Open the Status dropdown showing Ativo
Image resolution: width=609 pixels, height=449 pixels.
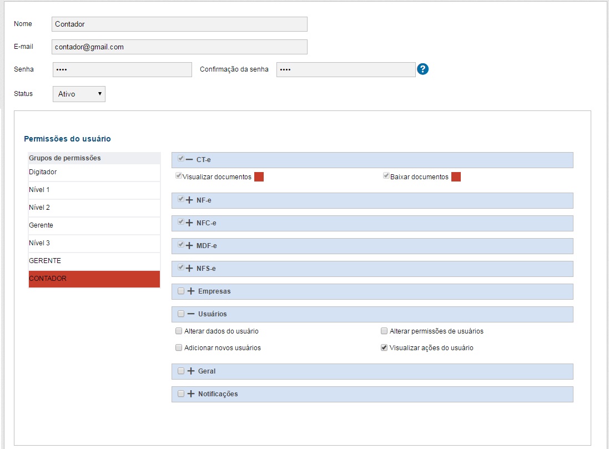(79, 94)
